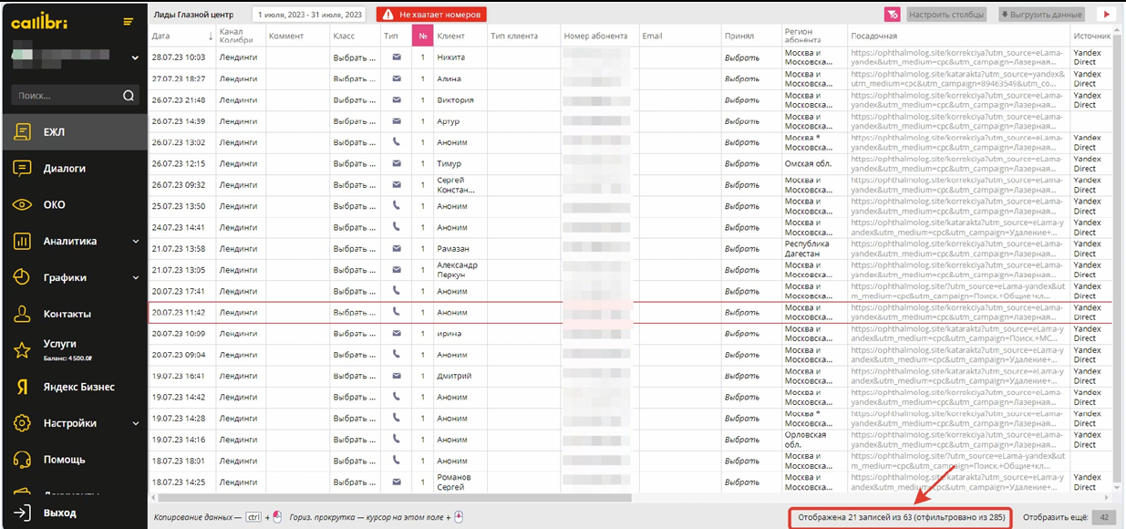Open the Диалоги chat icon
1126x529 pixels.
pyautogui.click(x=23, y=169)
